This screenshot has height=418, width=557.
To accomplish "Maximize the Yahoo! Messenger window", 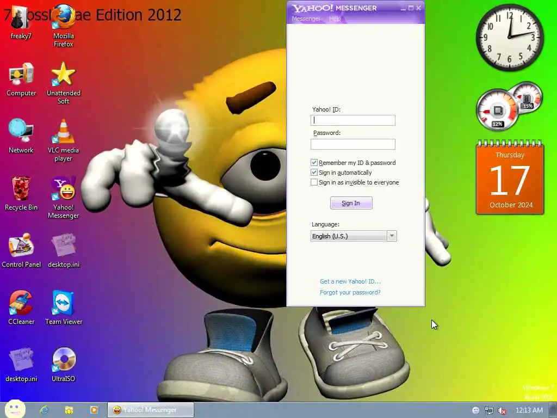I will [x=411, y=8].
